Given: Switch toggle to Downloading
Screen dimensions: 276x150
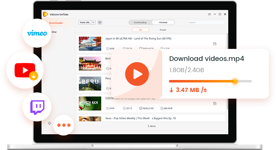Looking at the screenshot, I should 140,22.
